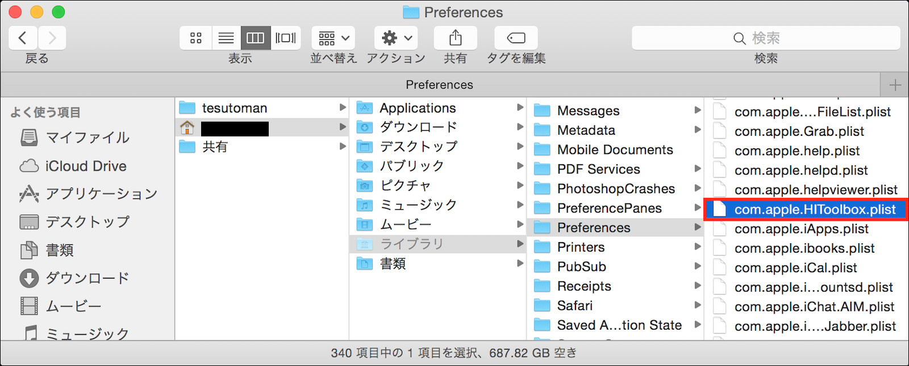Switch to Cover Flow view

(x=285, y=38)
